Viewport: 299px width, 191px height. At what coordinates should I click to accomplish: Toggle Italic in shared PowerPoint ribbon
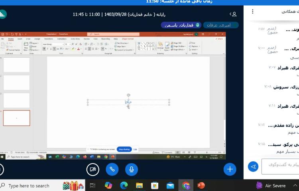47,49
